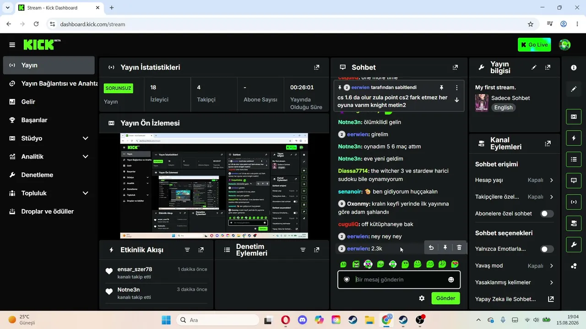
Task: Open Opera browser from the taskbar
Action: (285, 320)
